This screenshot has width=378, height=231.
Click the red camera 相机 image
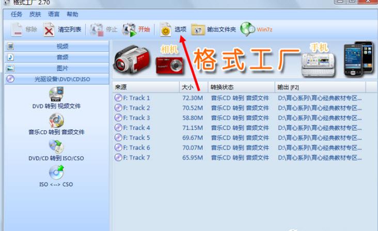pyautogui.click(x=170, y=65)
